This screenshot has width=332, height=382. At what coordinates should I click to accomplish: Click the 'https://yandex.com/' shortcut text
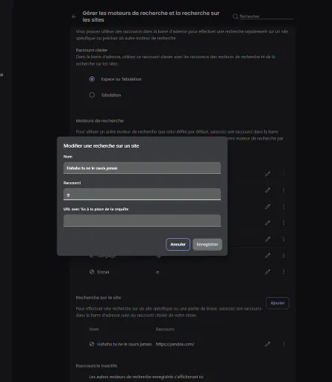pos(175,344)
